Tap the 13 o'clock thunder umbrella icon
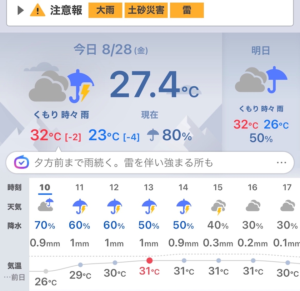This screenshot has height=291, width=300. (149, 207)
